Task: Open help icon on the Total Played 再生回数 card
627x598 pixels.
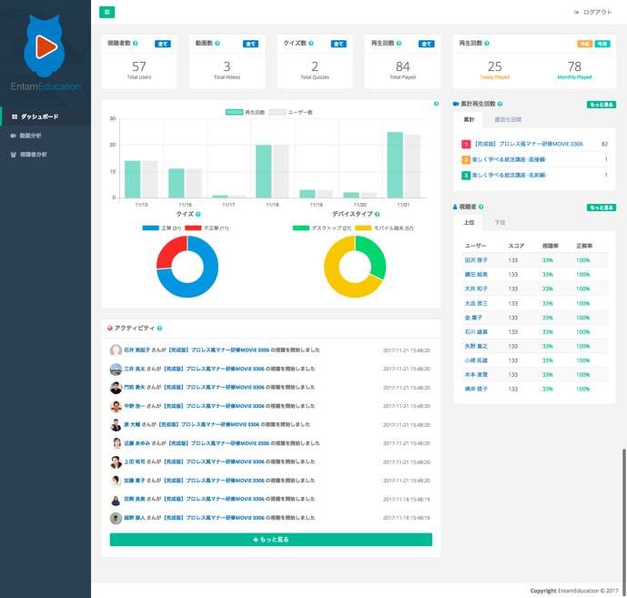Action: pyautogui.click(x=399, y=43)
